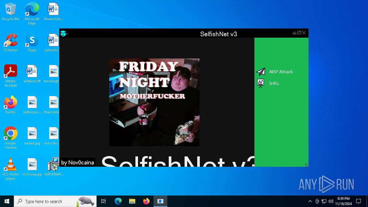Click the 'SelfishNet v3' title bar text
368x207 pixels.
click(218, 34)
